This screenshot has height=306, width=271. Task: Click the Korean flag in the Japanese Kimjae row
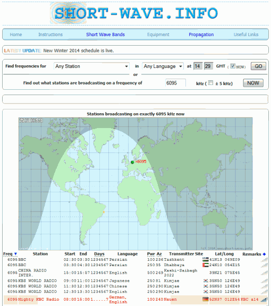[206, 281]
